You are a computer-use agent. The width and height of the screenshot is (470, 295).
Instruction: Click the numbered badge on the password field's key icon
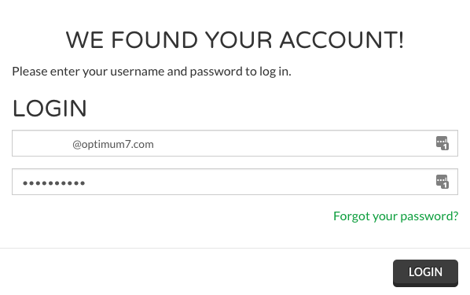[446, 185]
